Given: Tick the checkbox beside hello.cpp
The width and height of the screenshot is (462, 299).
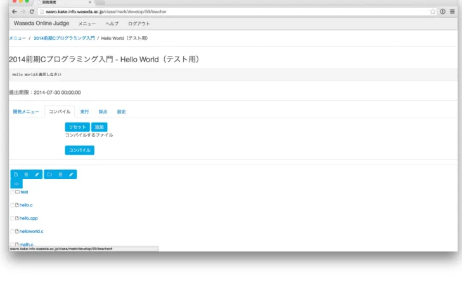Looking at the screenshot, I should coord(13,218).
